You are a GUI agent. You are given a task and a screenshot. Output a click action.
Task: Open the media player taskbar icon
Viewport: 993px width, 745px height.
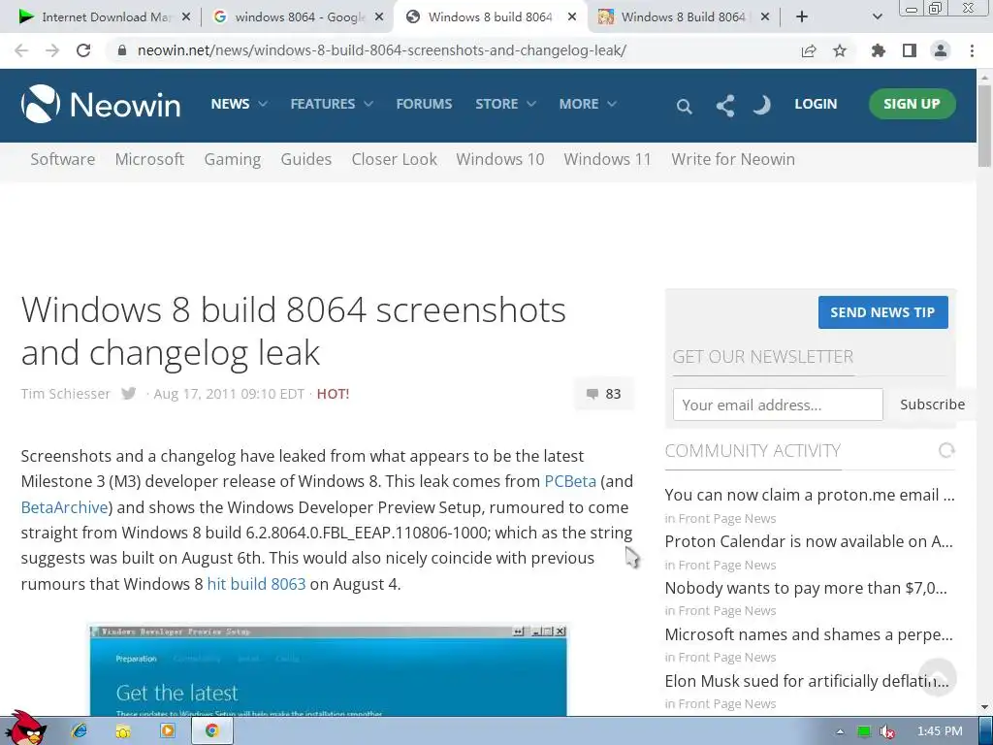167,731
